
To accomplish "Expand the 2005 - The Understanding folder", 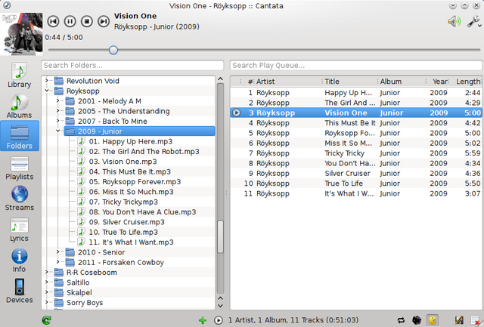I will tap(58, 111).
